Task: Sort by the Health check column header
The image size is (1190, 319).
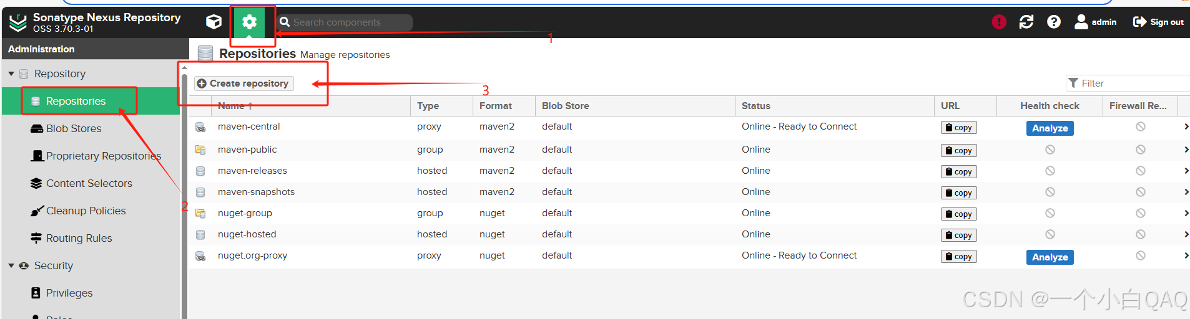Action: point(1050,106)
